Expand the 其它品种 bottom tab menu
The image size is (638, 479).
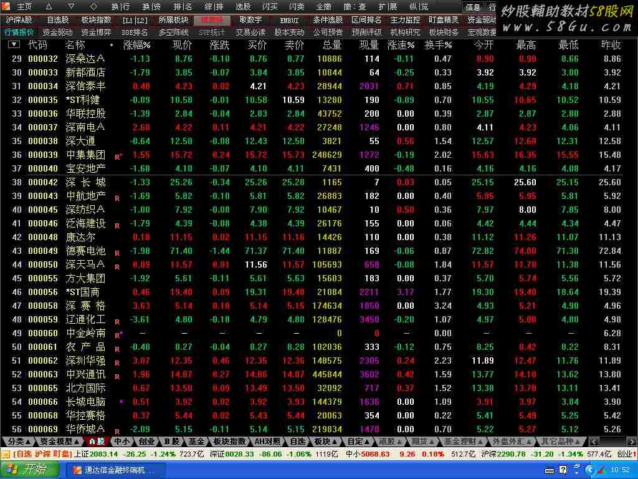pyautogui.click(x=561, y=441)
